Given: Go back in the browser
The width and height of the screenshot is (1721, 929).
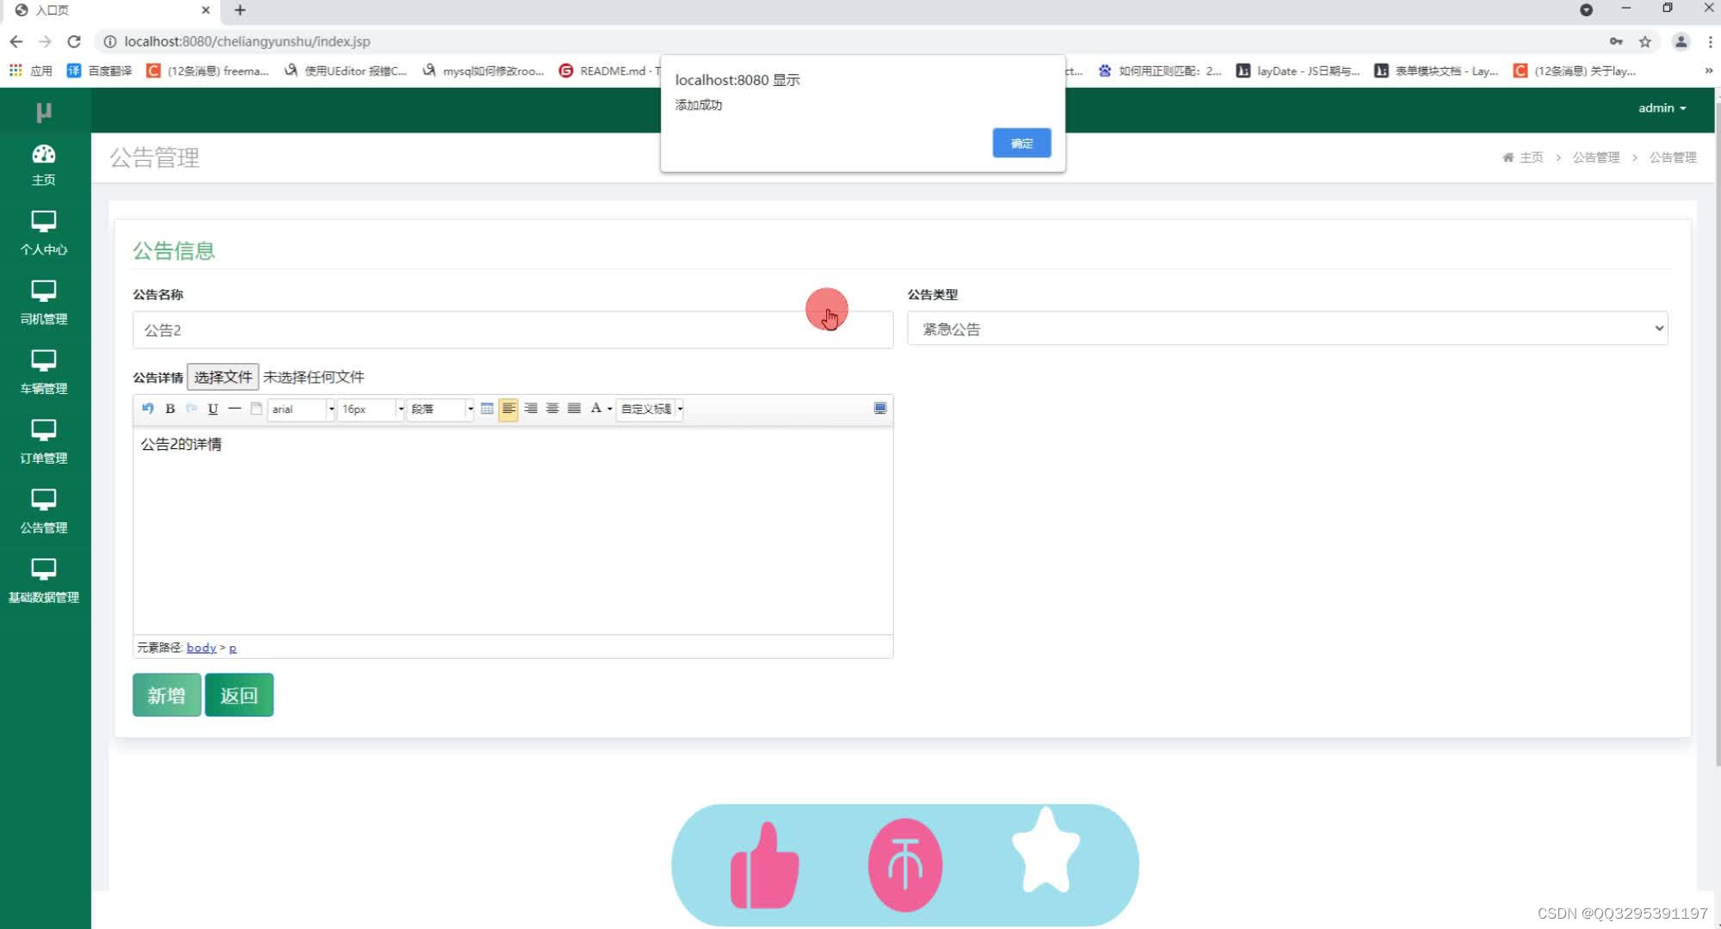Looking at the screenshot, I should (x=16, y=41).
